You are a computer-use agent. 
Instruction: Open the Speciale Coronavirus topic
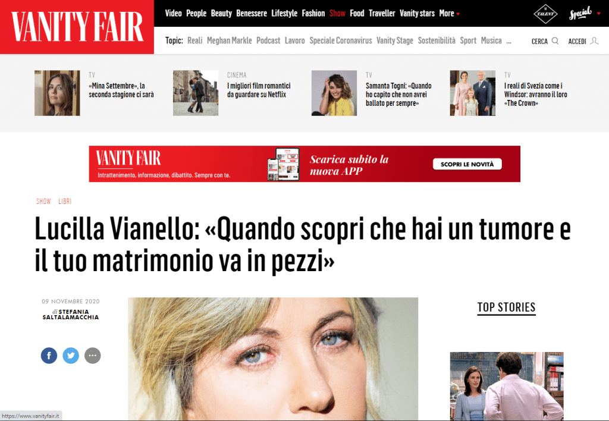(x=341, y=40)
